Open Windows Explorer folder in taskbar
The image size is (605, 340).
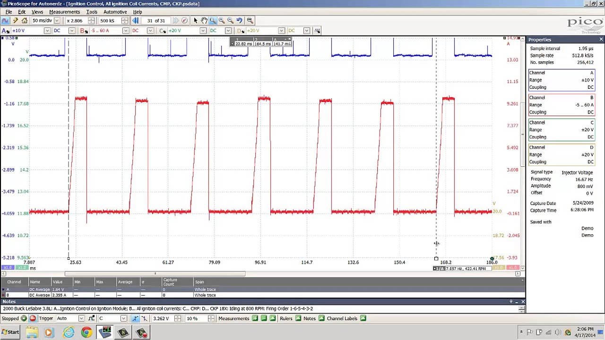tap(32, 333)
